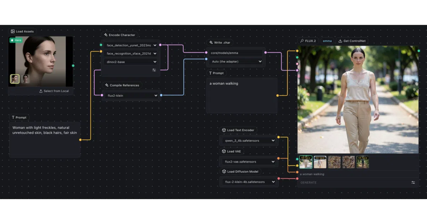Viewport: 427px width, 224px height.
Task: Click the Load Diffusion Model cube icon
Action: pyautogui.click(x=224, y=172)
